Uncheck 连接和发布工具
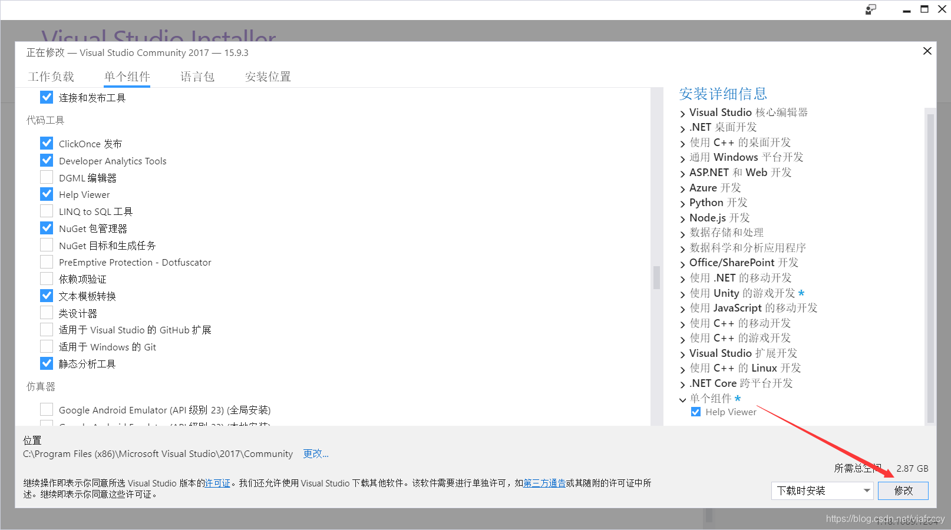This screenshot has height=530, width=951. coord(47,97)
